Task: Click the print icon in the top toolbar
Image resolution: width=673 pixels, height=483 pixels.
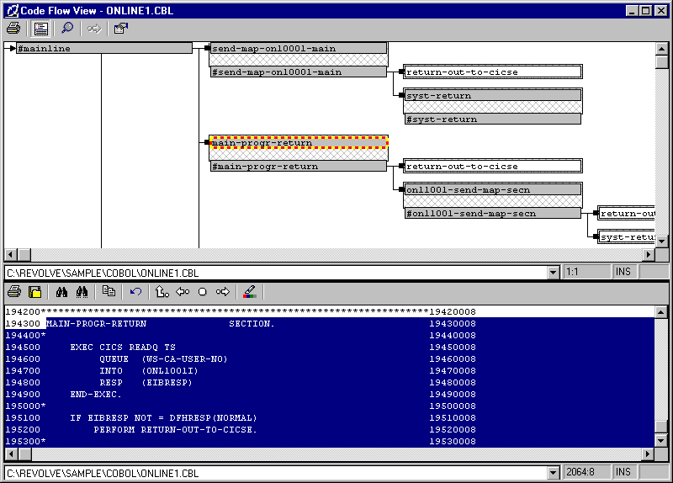Action: [13, 29]
